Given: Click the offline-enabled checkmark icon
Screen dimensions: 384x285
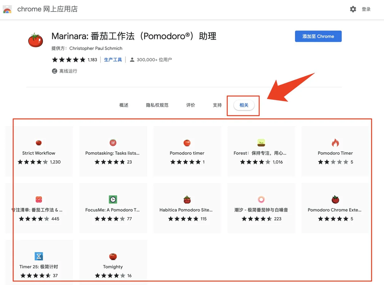Looking at the screenshot, I should pyautogui.click(x=54, y=71).
